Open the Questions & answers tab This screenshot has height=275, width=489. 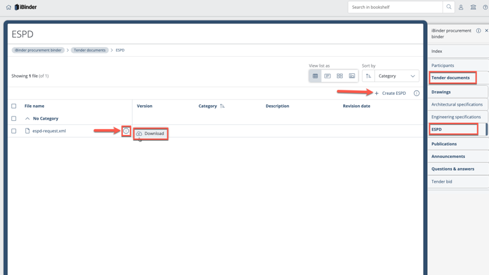click(x=453, y=169)
